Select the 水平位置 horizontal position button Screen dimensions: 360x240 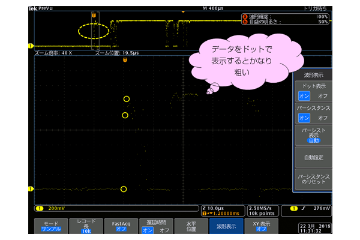[191, 226]
